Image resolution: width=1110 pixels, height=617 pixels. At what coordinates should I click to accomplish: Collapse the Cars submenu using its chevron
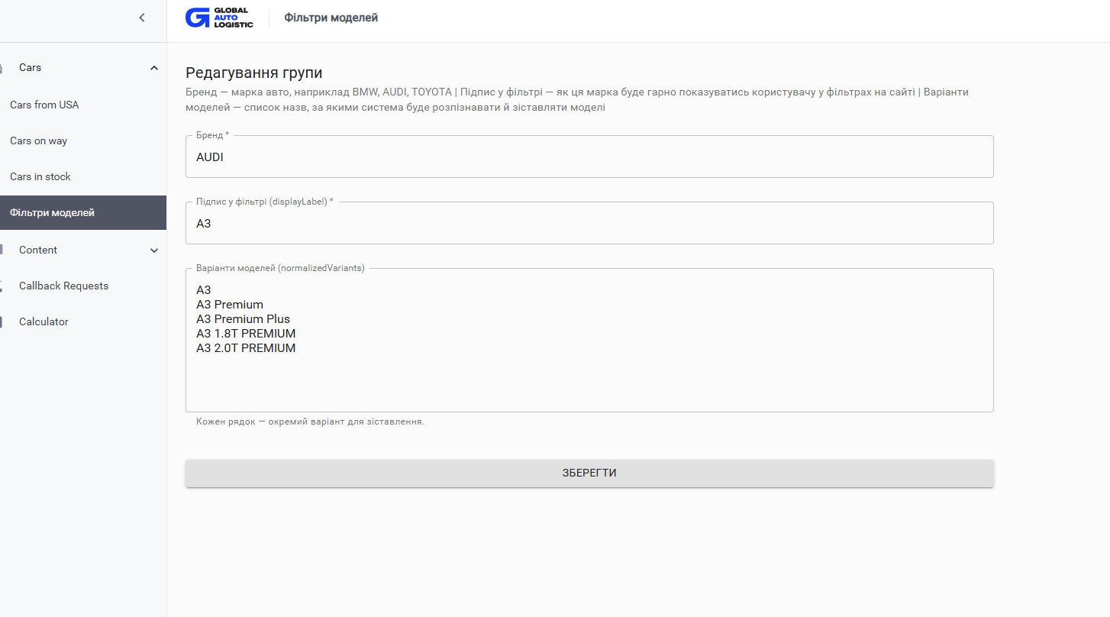coord(154,68)
